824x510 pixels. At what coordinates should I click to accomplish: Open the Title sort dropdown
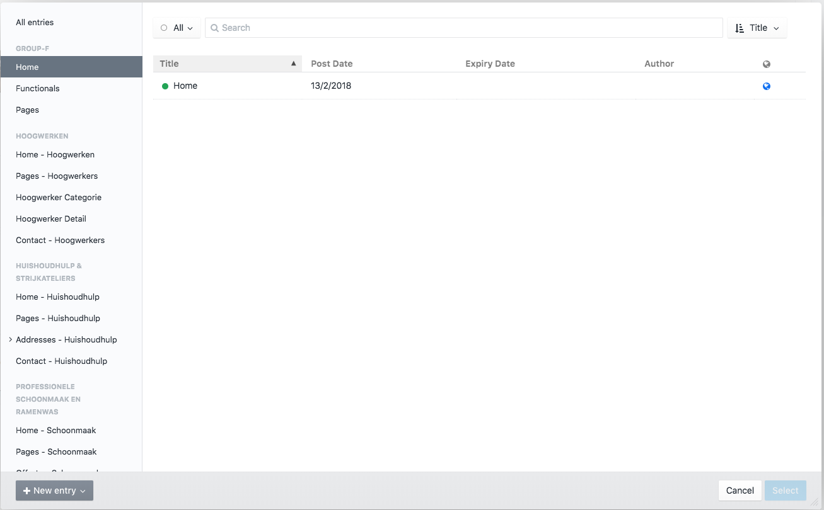point(757,27)
